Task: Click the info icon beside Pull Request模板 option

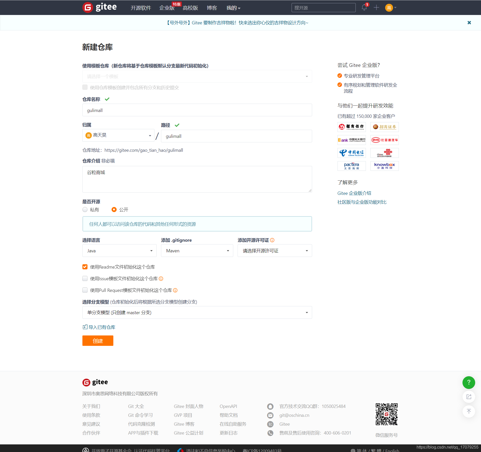Action: [x=175, y=290]
